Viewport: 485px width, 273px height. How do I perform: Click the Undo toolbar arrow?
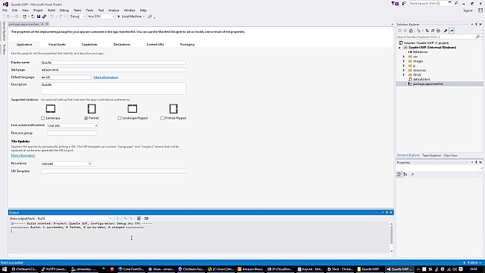[x=51, y=16]
